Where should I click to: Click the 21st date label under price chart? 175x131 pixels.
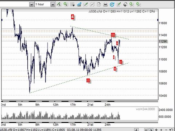(x=90, y=105)
